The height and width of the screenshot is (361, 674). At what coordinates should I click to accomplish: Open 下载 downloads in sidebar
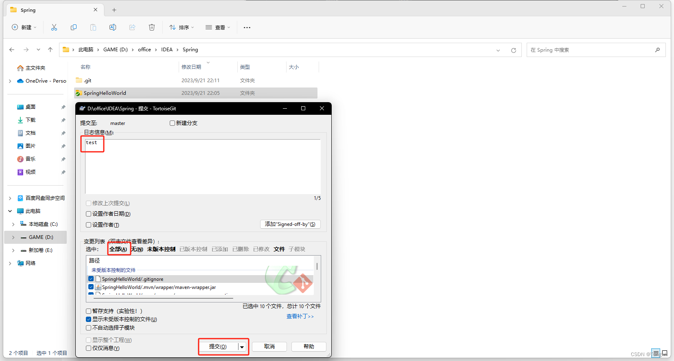(26, 120)
